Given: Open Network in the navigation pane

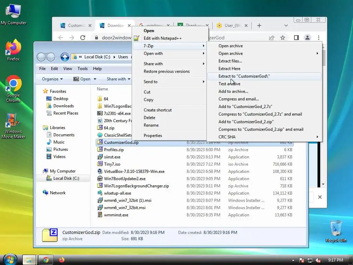Looking at the screenshot, I should [58, 193].
